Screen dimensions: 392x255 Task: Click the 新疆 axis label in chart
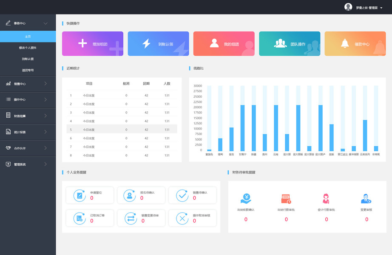pyautogui.click(x=253, y=154)
